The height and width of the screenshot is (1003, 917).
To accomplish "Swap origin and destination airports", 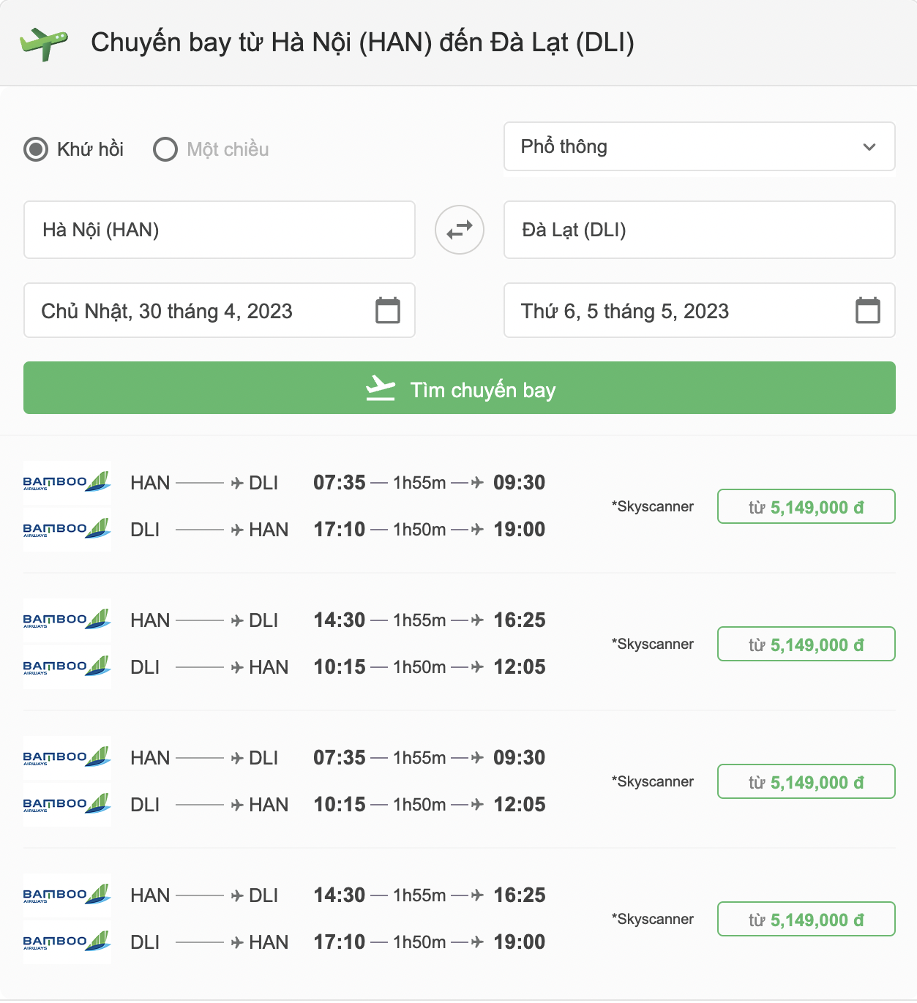I will [460, 230].
